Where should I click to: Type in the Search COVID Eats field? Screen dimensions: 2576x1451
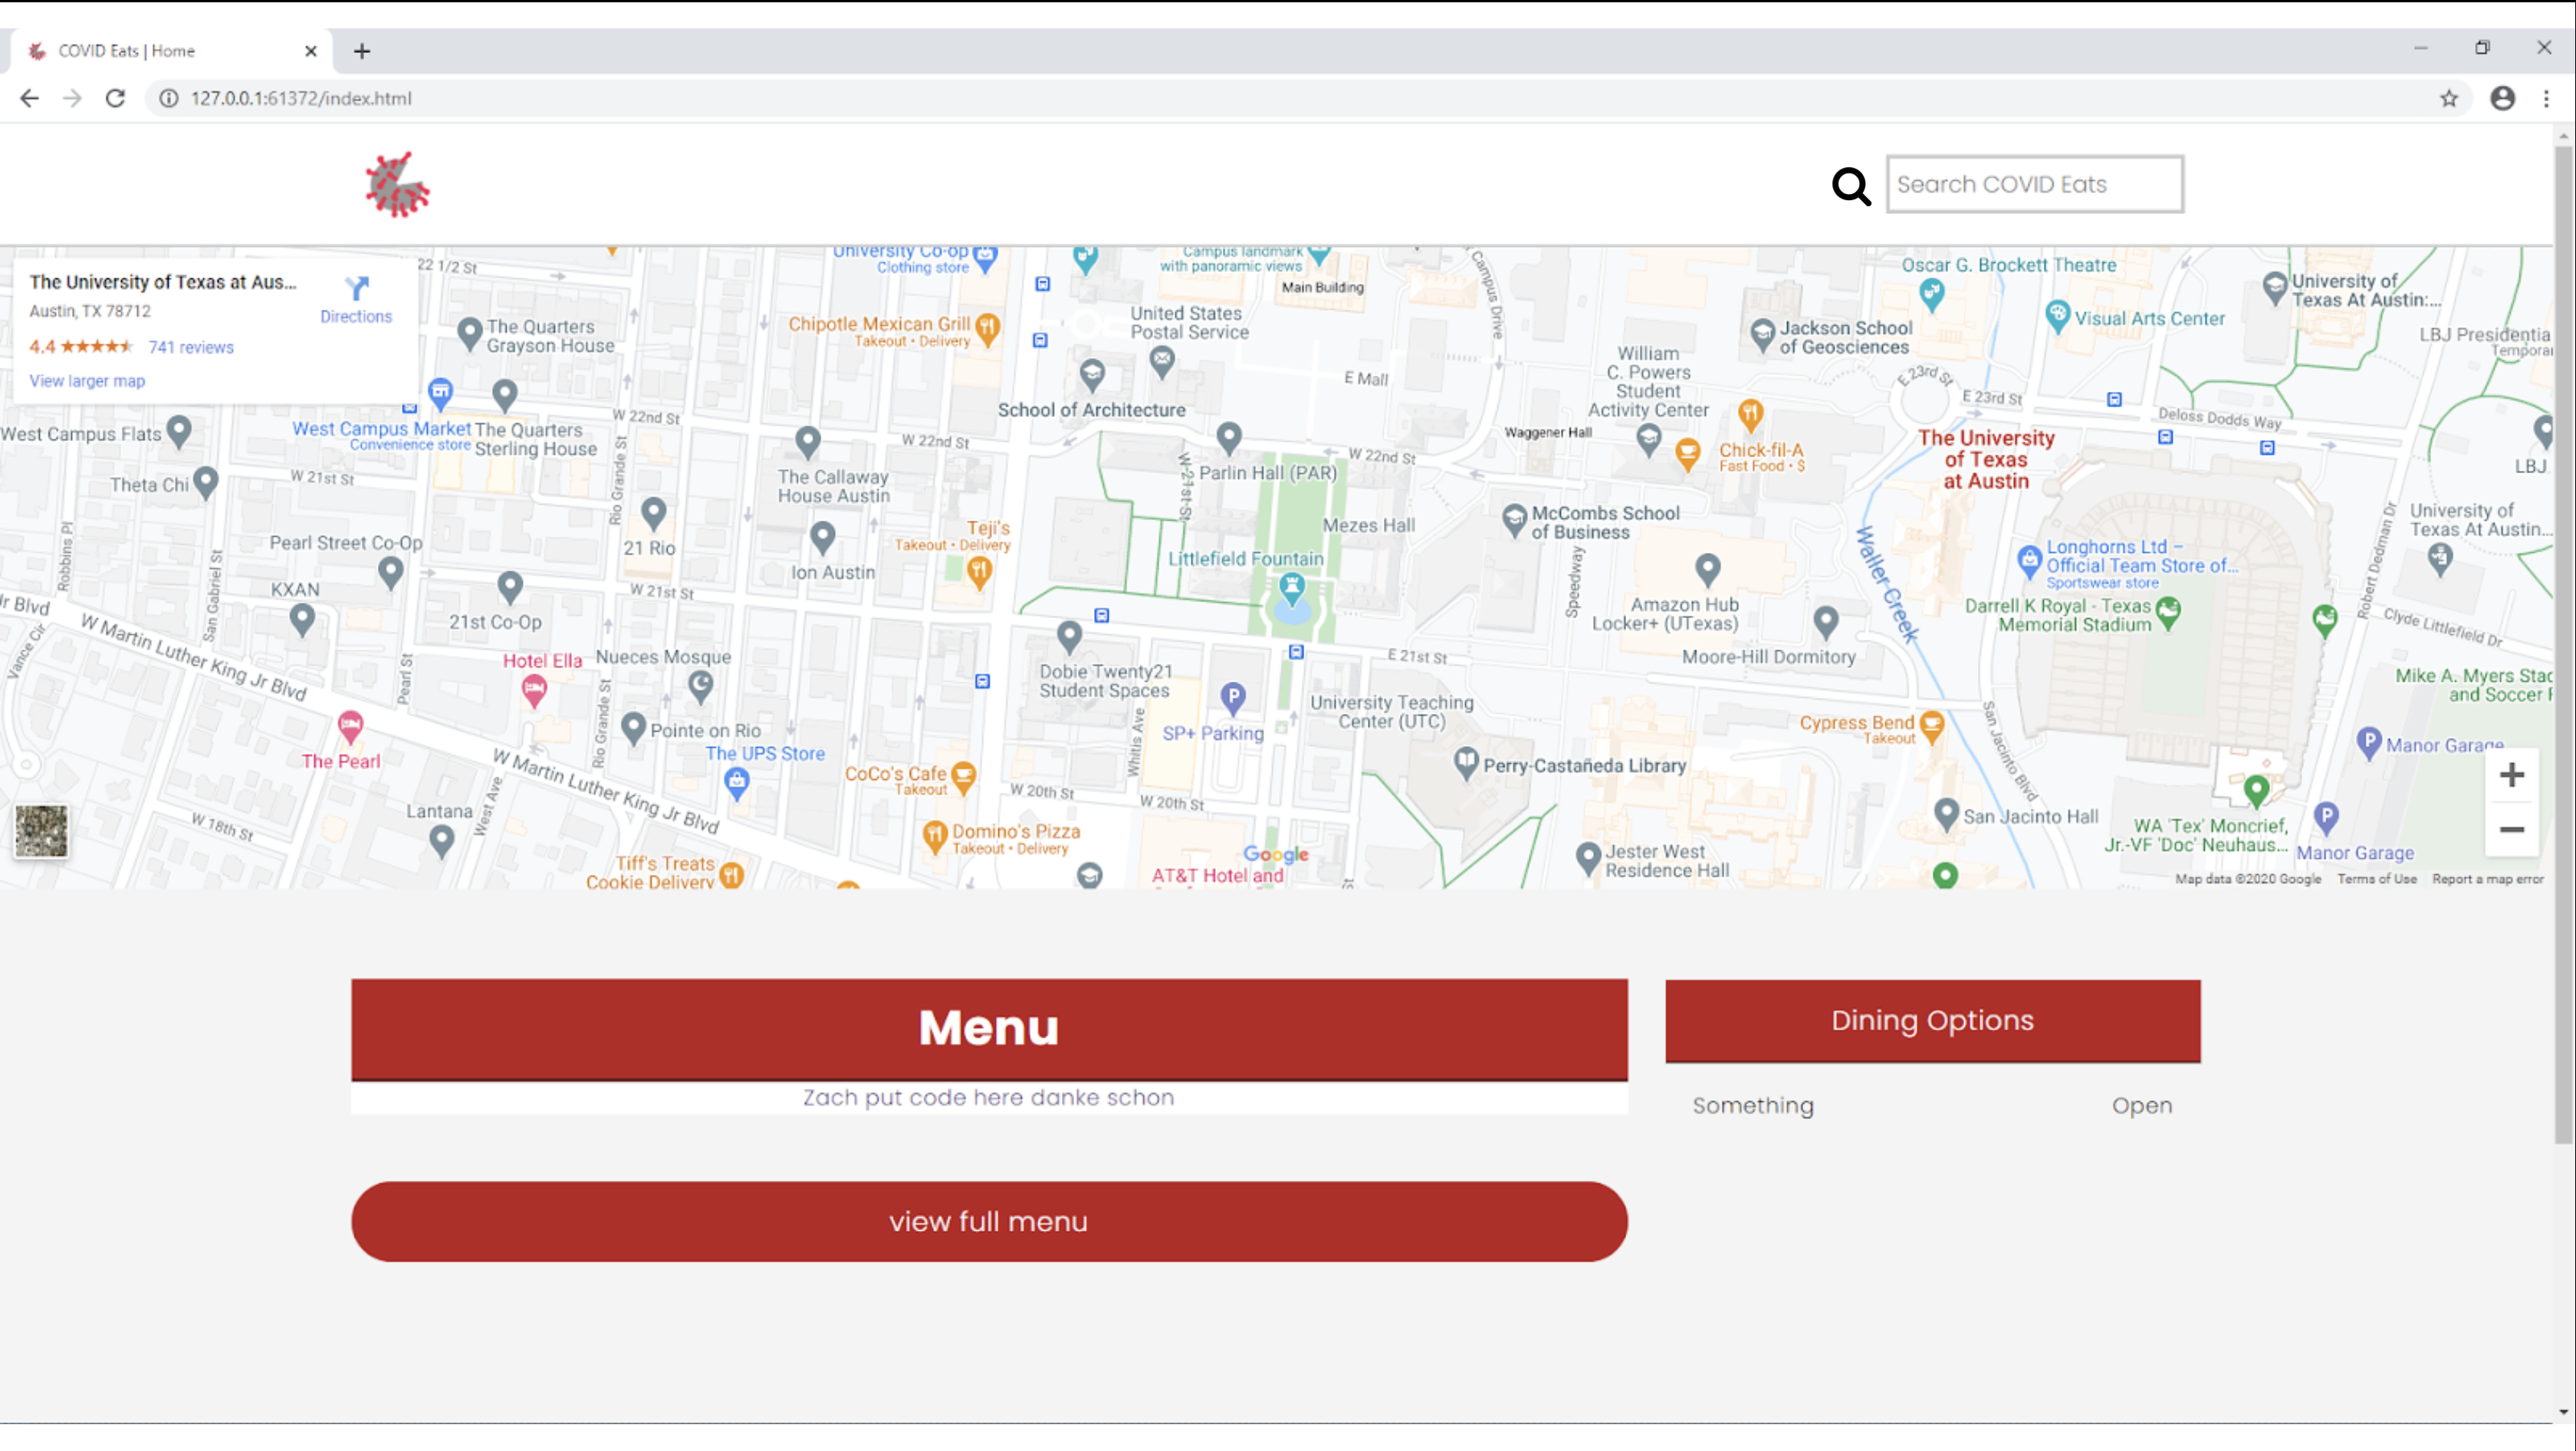[2033, 184]
